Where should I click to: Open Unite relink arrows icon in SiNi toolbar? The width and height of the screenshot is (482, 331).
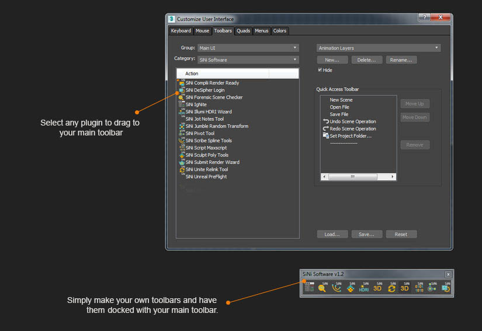pyautogui.click(x=391, y=287)
